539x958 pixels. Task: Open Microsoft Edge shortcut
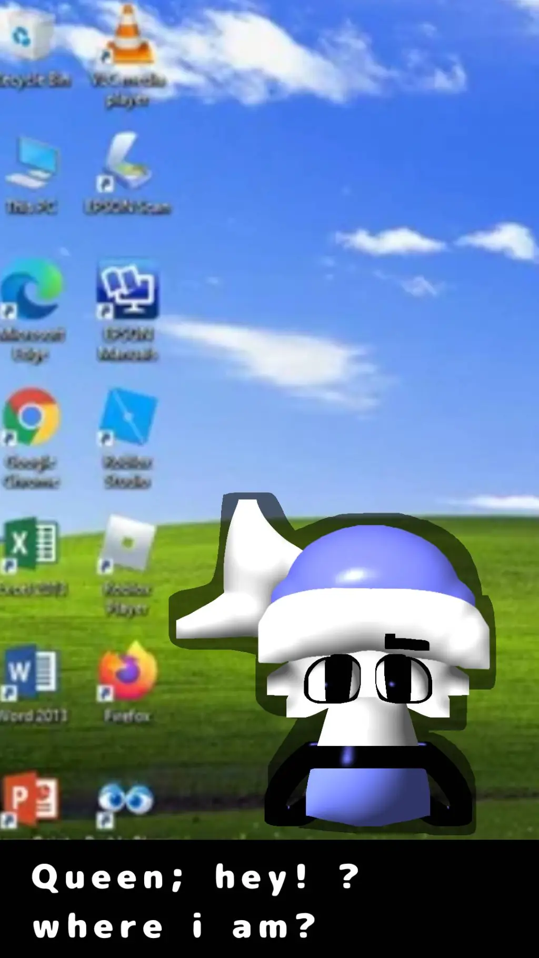32,288
